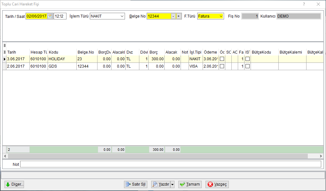The height and width of the screenshot is (191, 326).
Task: Click the column chooser icon left of Tarih header
Action: pyautogui.click(x=4, y=52)
